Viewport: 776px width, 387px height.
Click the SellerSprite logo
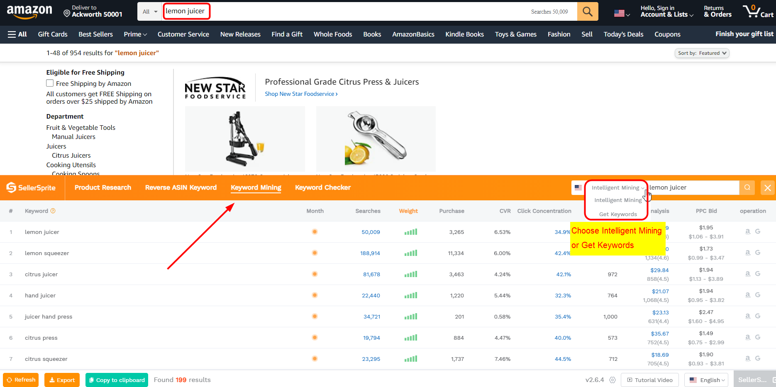pyautogui.click(x=31, y=187)
